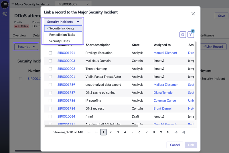The height and width of the screenshot is (153, 229).
Task: Open assignee Brant Darnel
Action: 162,109
